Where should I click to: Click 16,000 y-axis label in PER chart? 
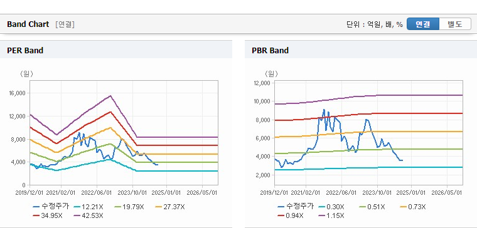(18, 93)
